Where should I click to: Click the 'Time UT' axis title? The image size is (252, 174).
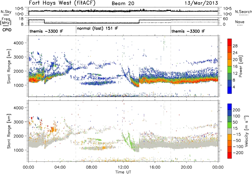[x=123, y=172]
